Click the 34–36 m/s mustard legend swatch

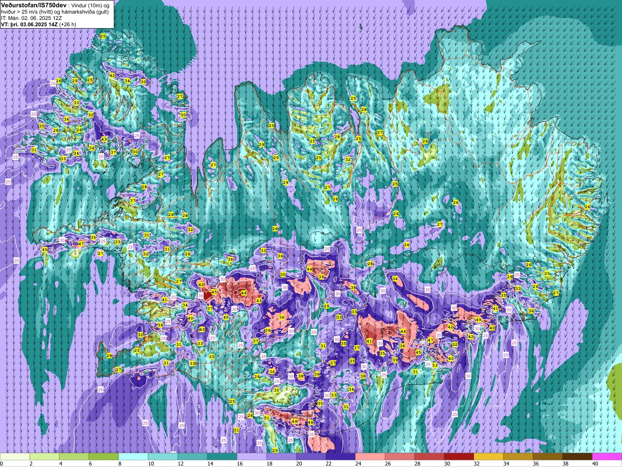click(x=518, y=457)
